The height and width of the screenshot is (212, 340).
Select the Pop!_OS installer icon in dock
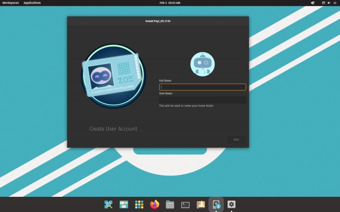[216, 205]
